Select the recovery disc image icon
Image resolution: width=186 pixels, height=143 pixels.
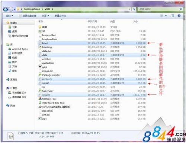coord(40,79)
